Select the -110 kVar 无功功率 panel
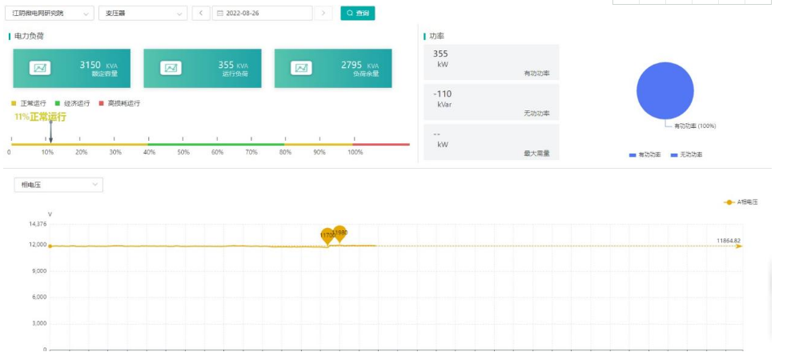811x352 pixels. [x=491, y=102]
